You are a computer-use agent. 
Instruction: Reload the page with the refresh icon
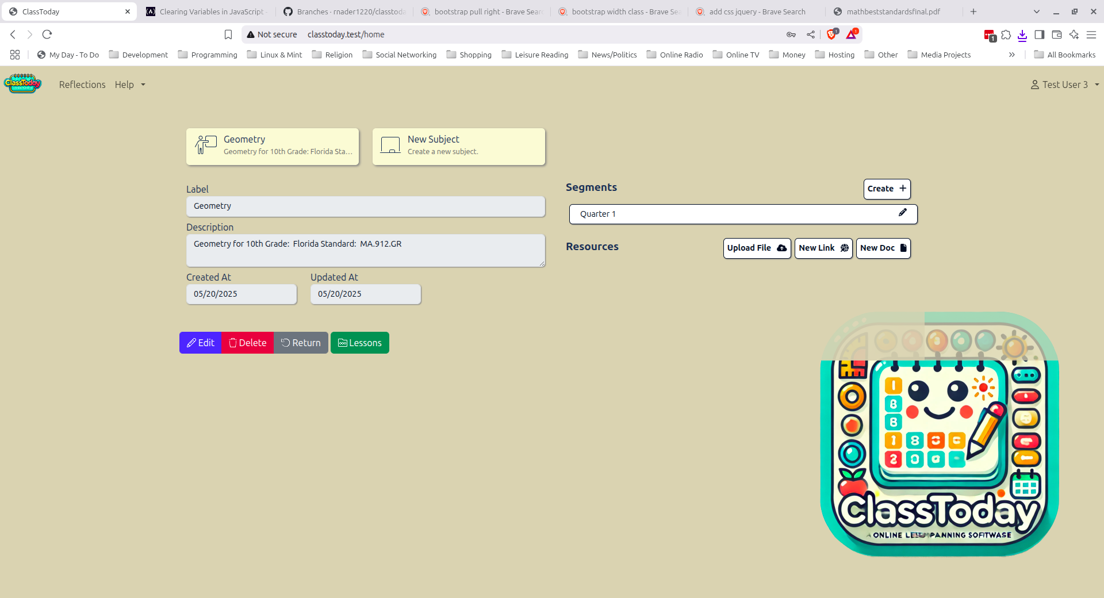click(47, 34)
